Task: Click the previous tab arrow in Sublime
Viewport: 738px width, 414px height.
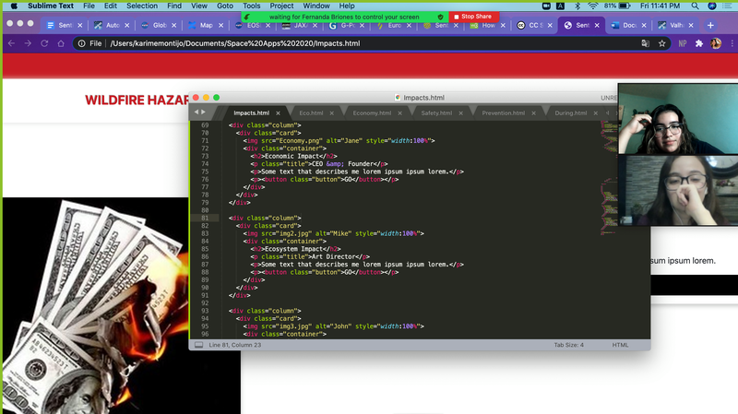Action: (x=196, y=112)
